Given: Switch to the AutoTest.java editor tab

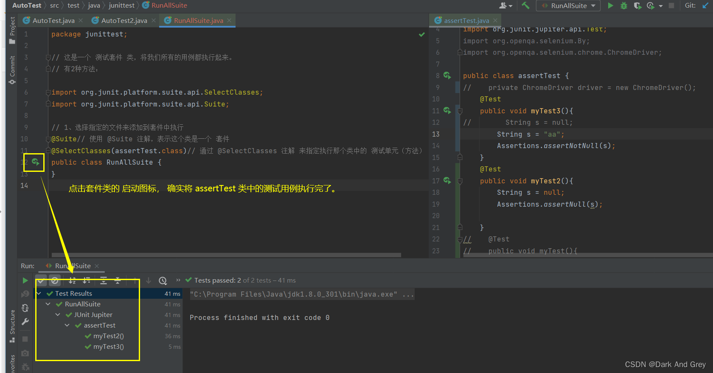Looking at the screenshot, I should point(53,20).
